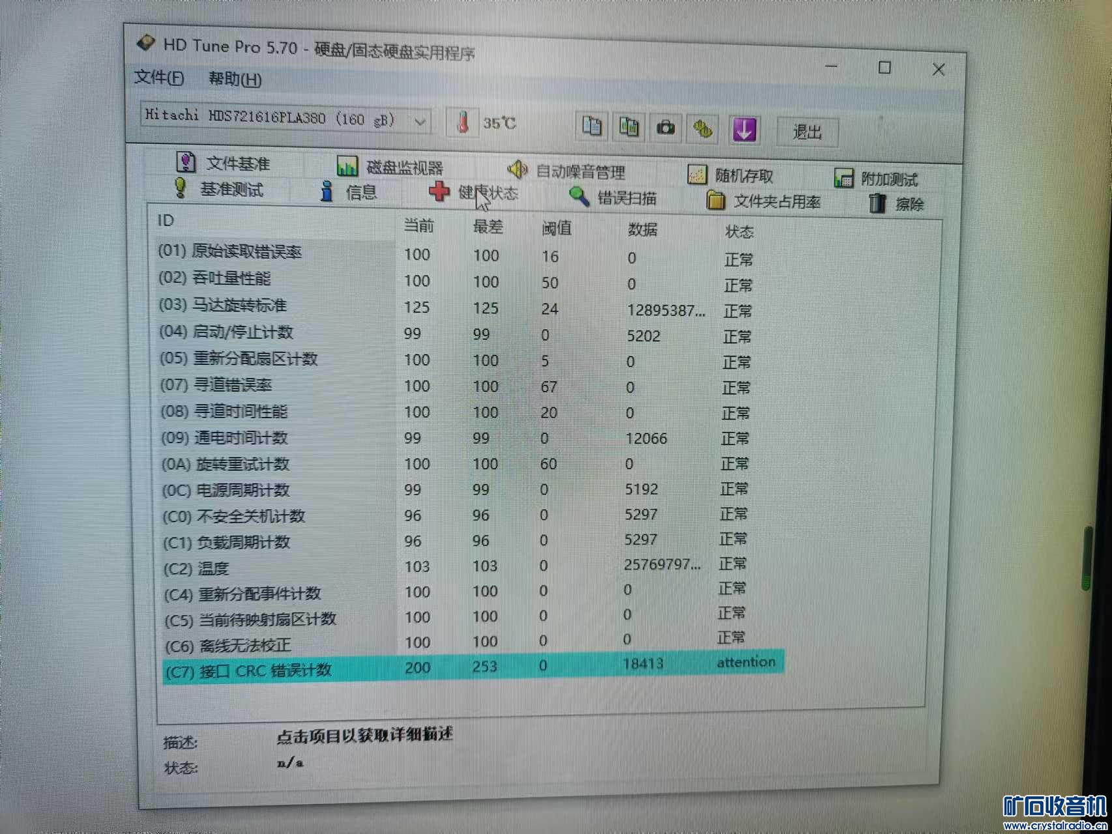Click the 基准测试 lightbulb icon
Screen dimensions: 1112x834
click(181, 188)
